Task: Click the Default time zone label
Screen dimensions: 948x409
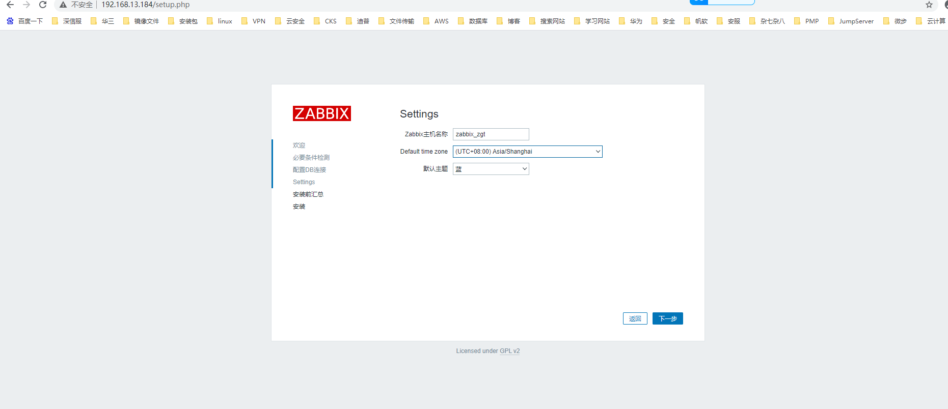Action: point(424,152)
